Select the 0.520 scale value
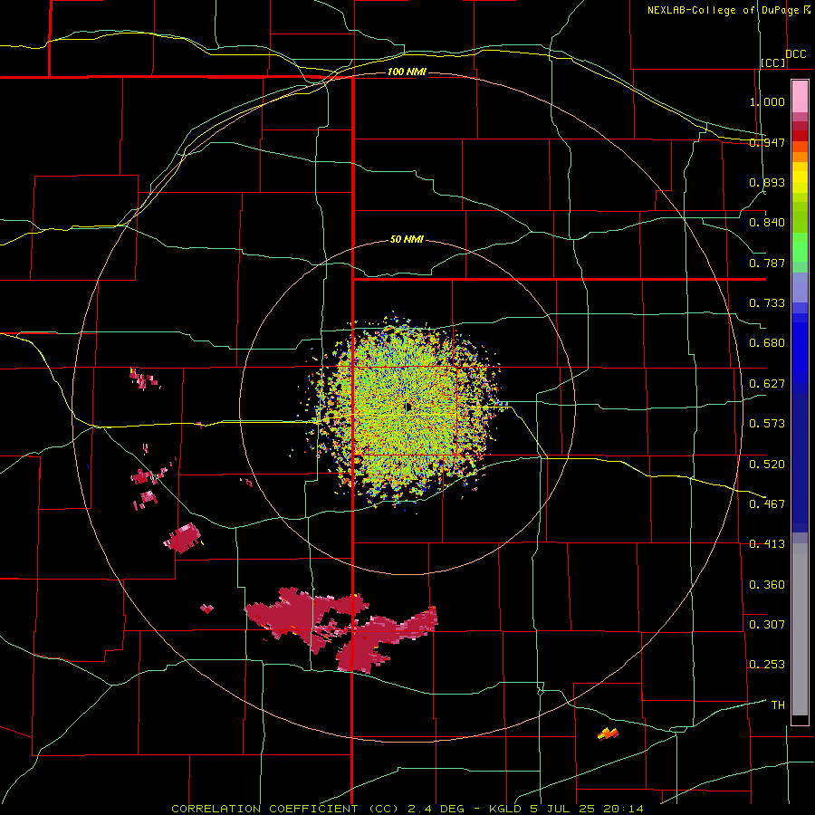The height and width of the screenshot is (815, 815). pyautogui.click(x=767, y=464)
